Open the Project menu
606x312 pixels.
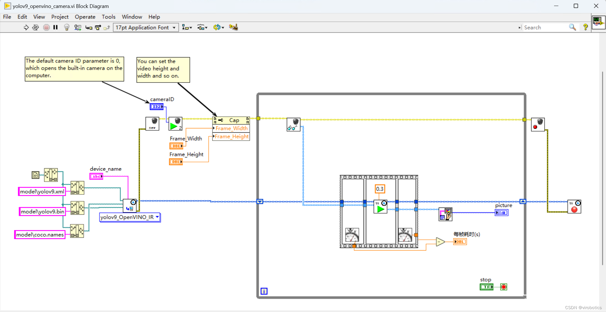60,17
